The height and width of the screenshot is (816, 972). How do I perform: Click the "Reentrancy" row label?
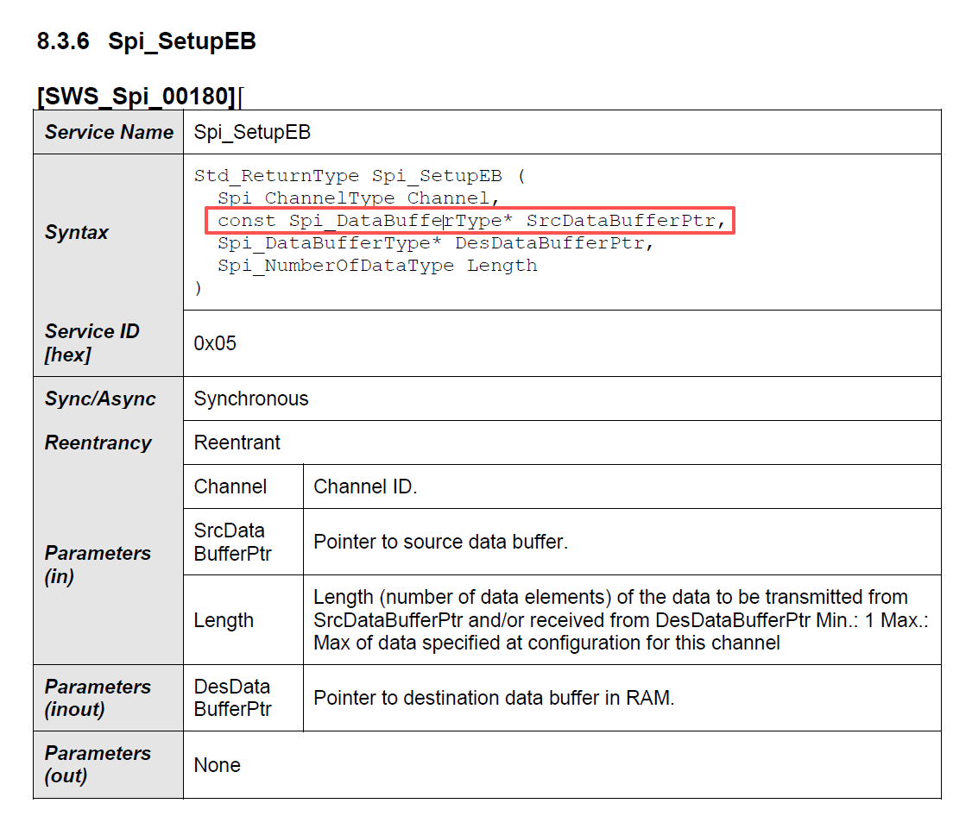click(x=98, y=443)
